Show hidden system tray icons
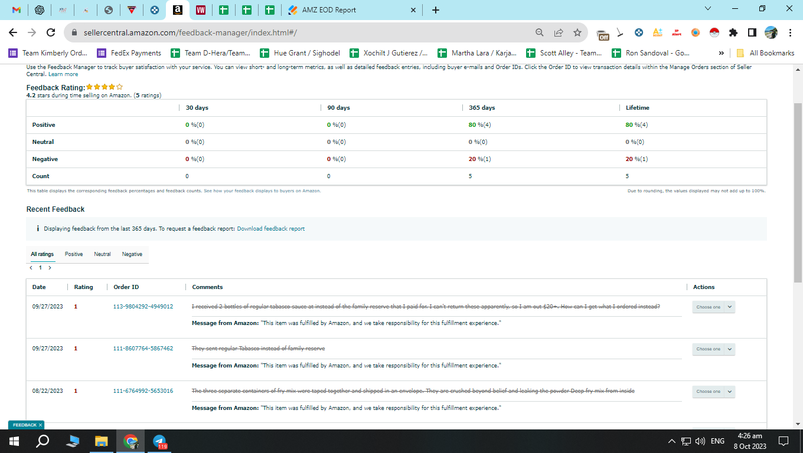The height and width of the screenshot is (453, 803). [671, 441]
